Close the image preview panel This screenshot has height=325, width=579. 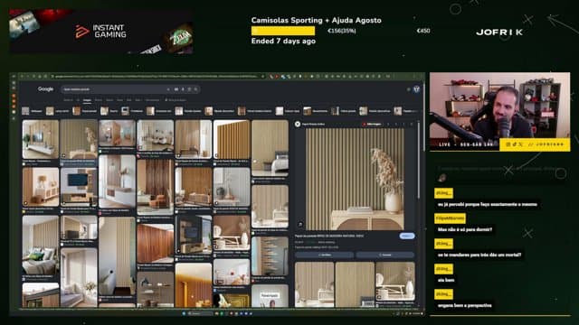[x=412, y=125]
